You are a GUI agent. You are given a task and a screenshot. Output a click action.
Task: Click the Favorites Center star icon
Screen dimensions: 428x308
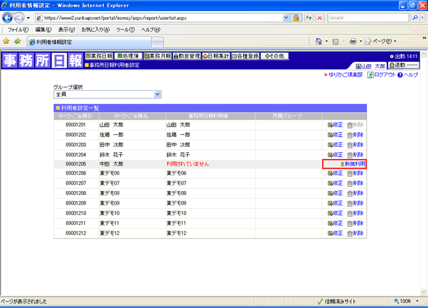[x=6, y=42]
